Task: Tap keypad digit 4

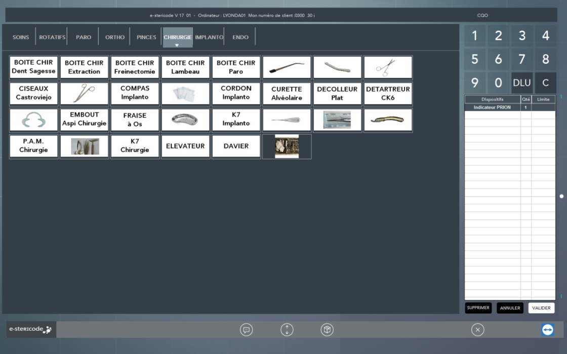Action: point(546,35)
